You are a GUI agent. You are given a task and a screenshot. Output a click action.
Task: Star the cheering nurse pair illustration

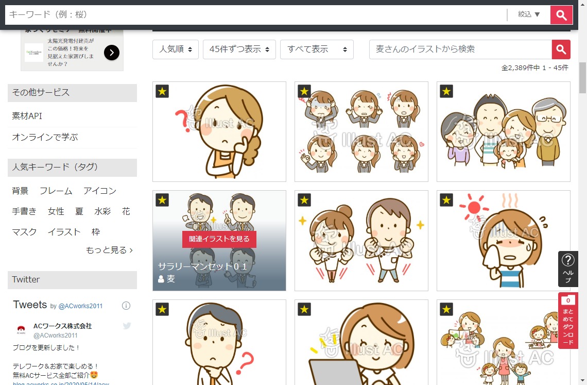point(304,200)
